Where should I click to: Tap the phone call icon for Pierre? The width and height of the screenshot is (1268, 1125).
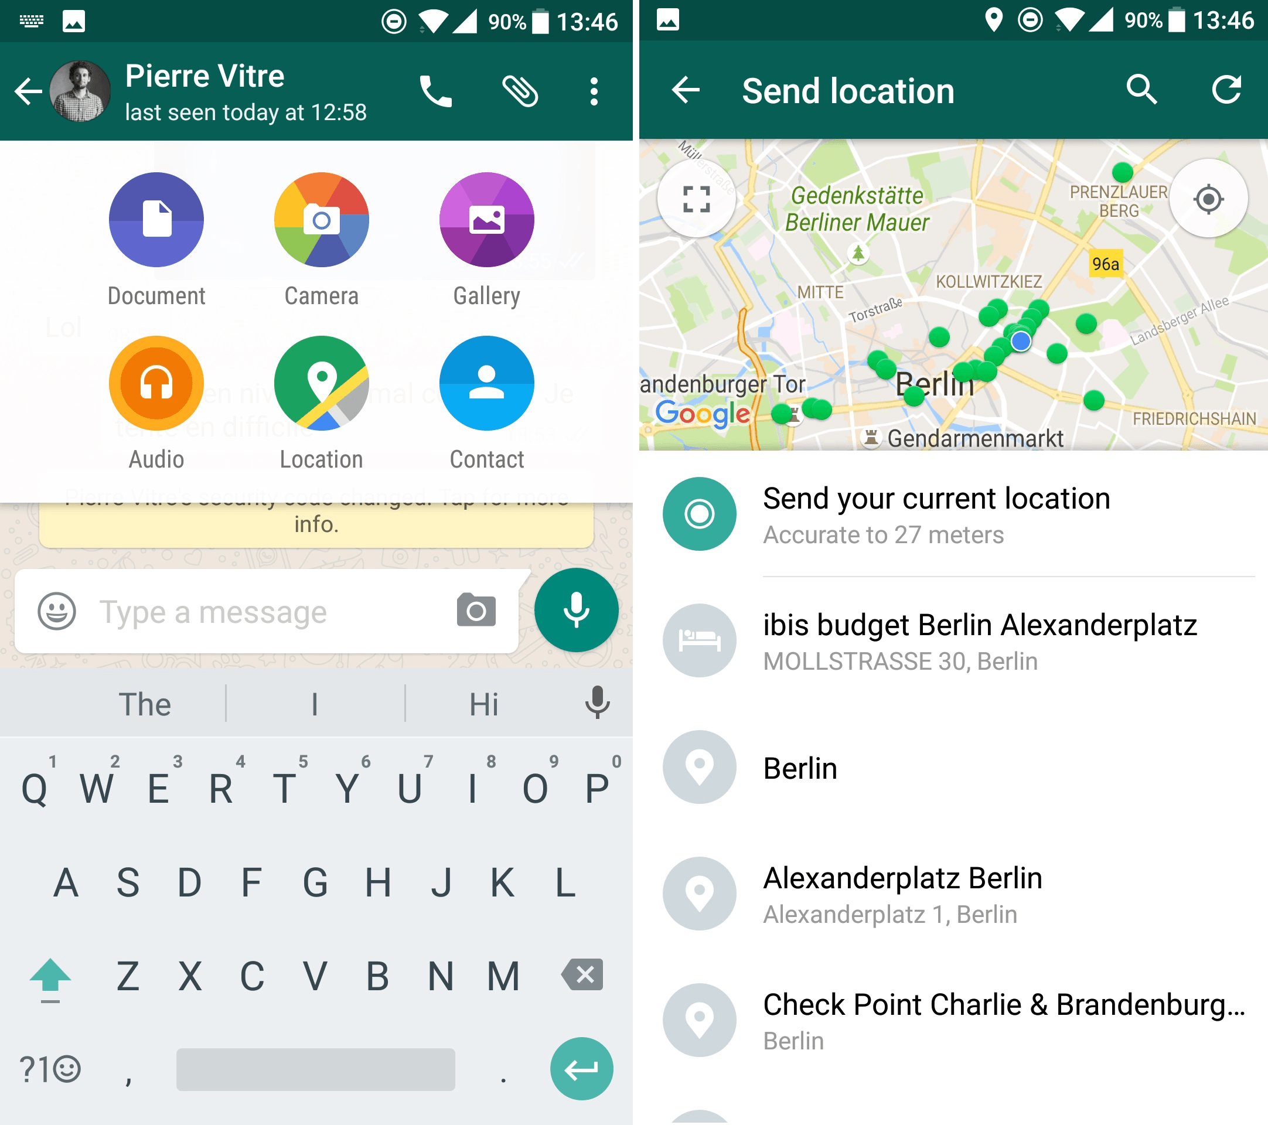(431, 87)
